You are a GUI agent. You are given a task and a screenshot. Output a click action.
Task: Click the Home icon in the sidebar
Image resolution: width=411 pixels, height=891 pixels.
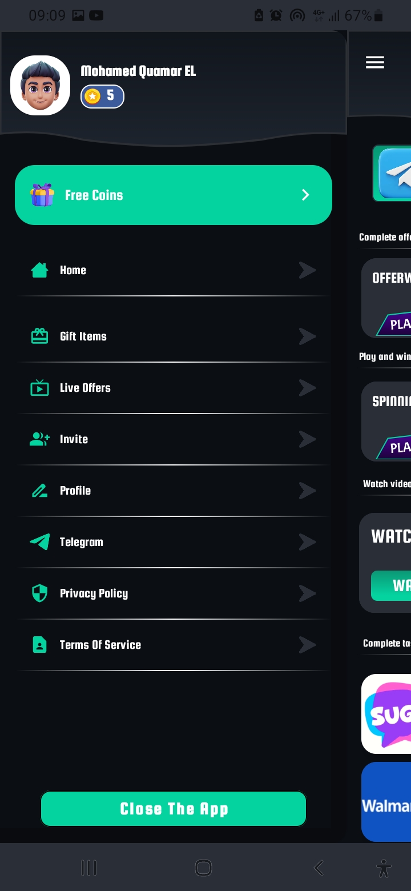39,270
